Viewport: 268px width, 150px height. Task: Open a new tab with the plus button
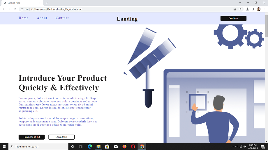point(47,3)
